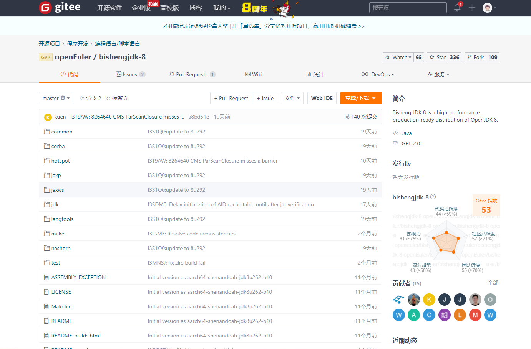Click the + Pull Request button
Image resolution: width=531 pixels, height=349 pixels.
point(231,98)
